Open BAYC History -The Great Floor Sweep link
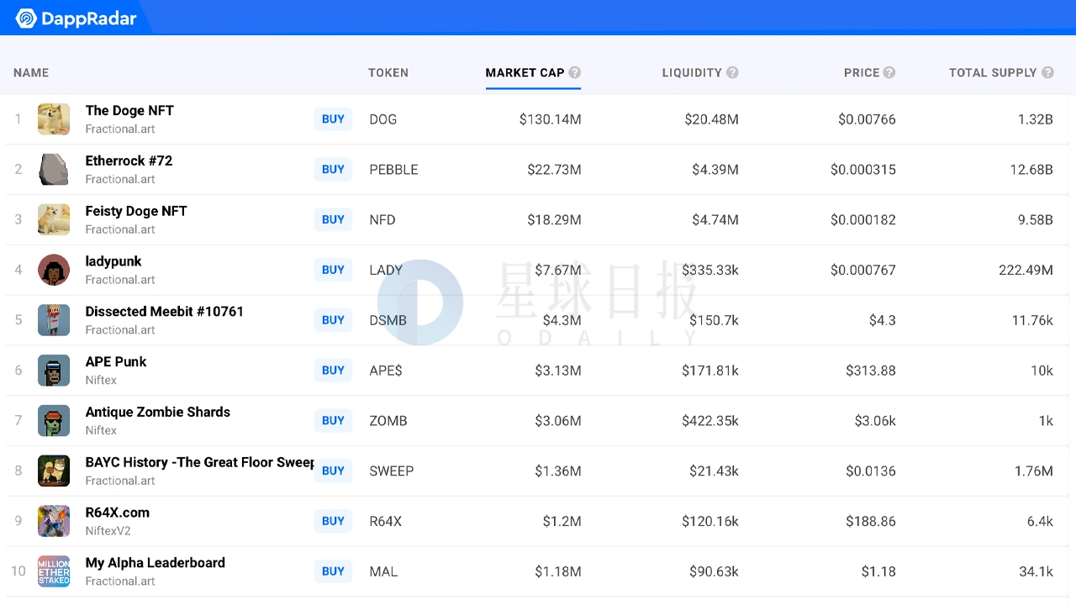 pos(199,462)
